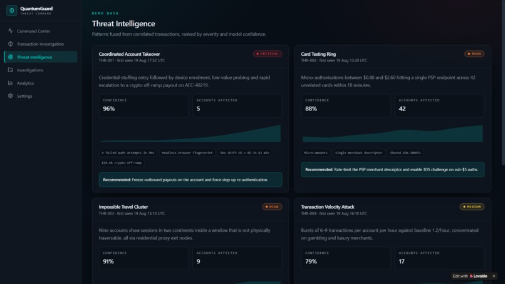This screenshot has width=505, height=284.
Task: Click the 'Shared ASN' tag
Action: [405, 153]
